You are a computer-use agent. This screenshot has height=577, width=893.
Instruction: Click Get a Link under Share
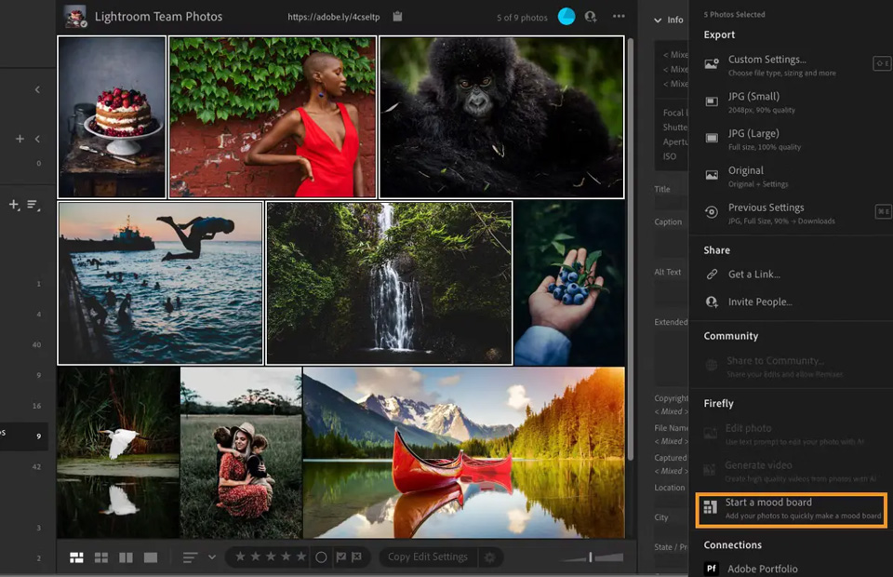pyautogui.click(x=753, y=275)
